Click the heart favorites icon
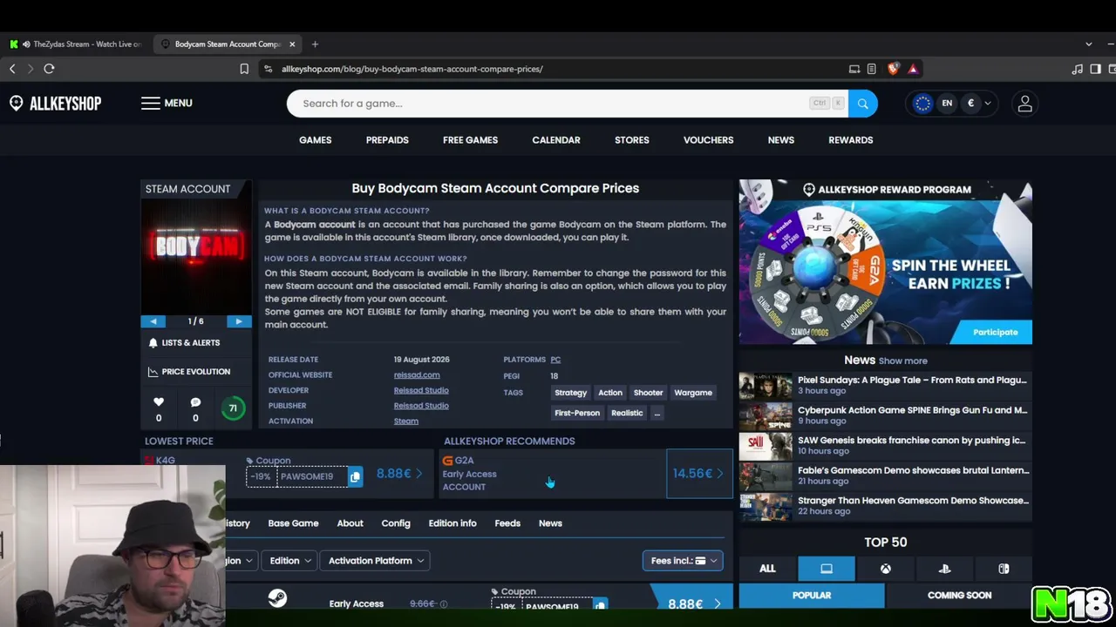The image size is (1116, 627). 159,402
